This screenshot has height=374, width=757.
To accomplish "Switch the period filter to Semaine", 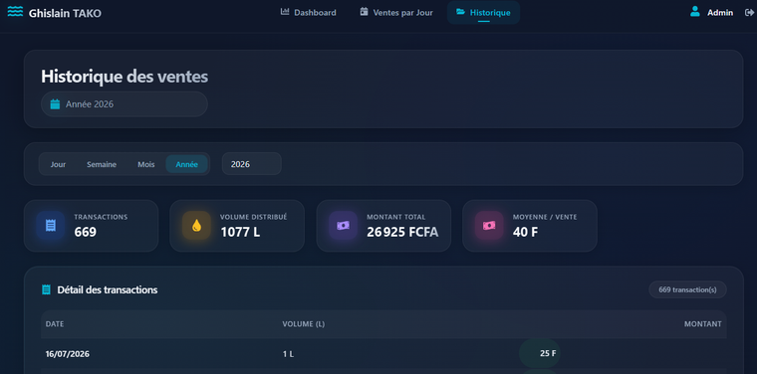I will [x=102, y=164].
